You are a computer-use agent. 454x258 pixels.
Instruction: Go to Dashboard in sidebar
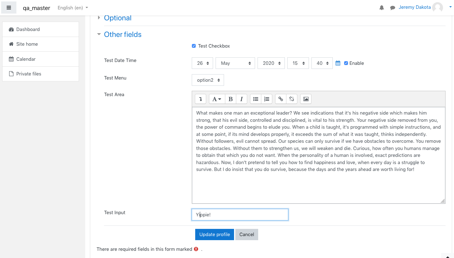40,29
